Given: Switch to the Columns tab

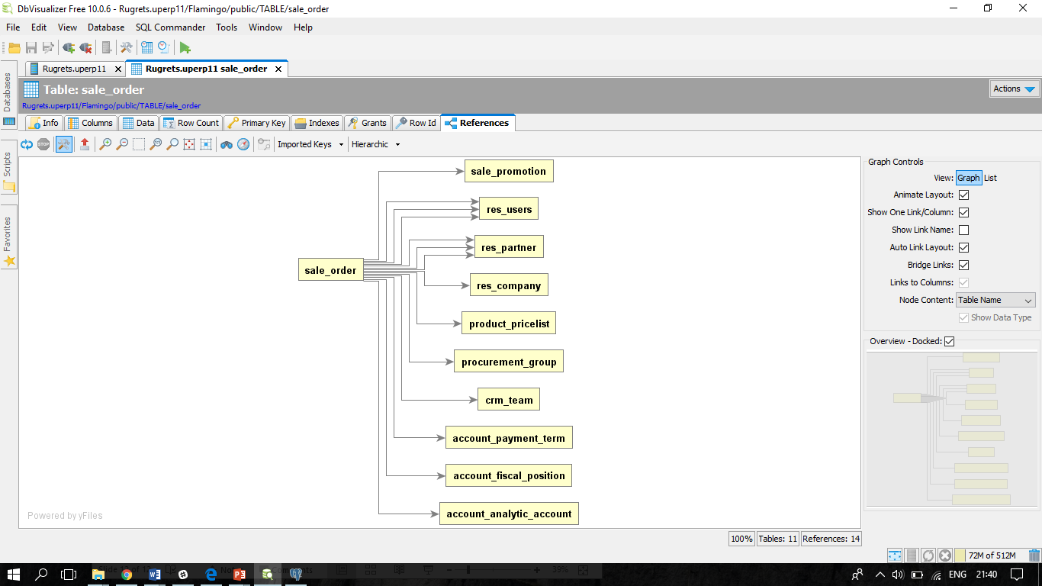Looking at the screenshot, I should point(90,123).
